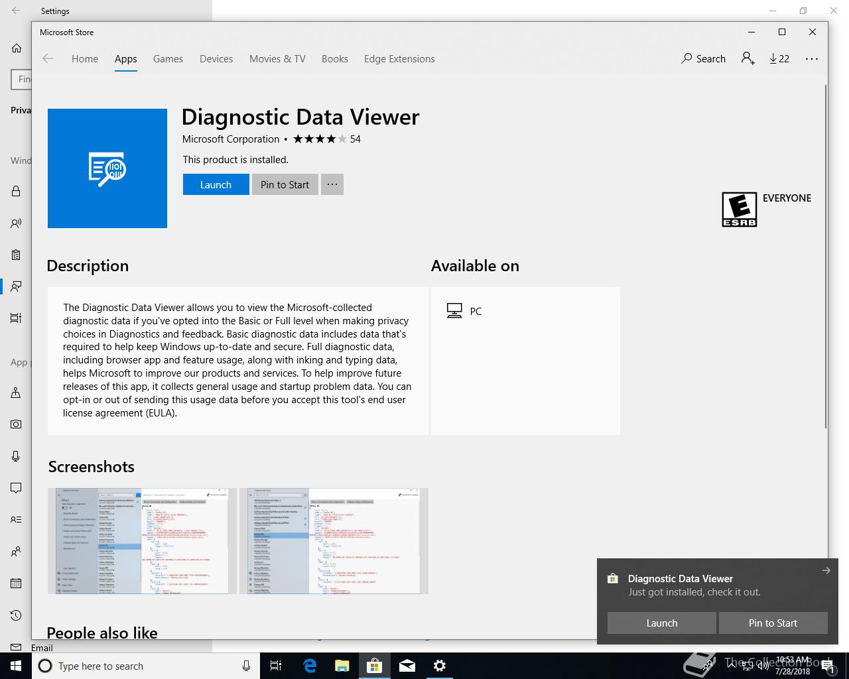Open the second app screenshot
This screenshot has width=849, height=679.
click(334, 541)
